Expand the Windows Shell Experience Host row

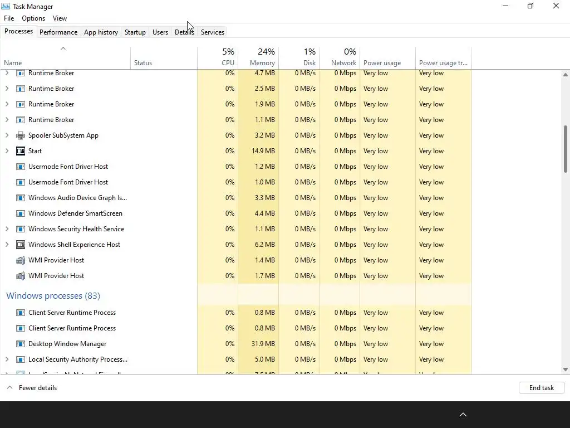point(7,245)
